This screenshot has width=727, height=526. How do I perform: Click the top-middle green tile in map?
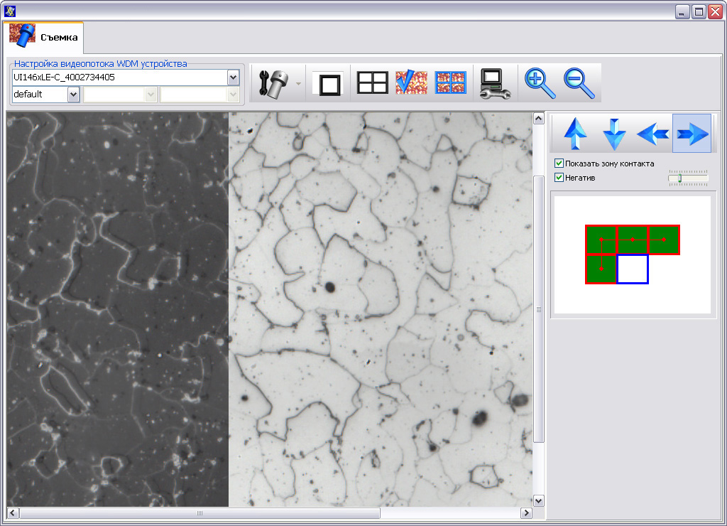pyautogui.click(x=633, y=240)
